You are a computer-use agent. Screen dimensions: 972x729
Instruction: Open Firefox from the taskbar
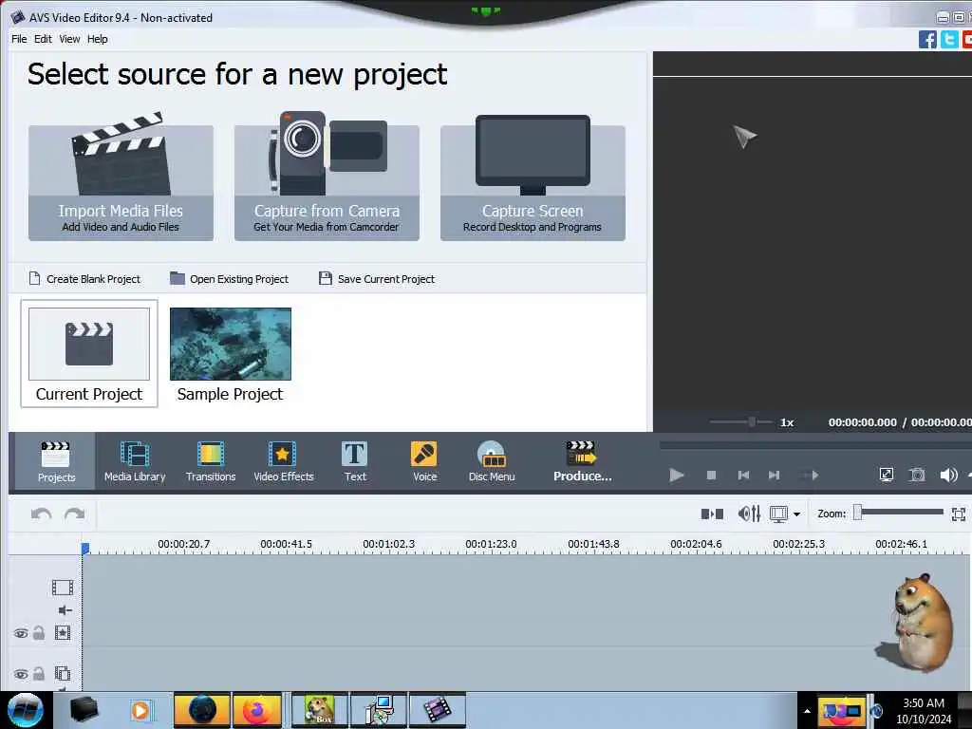(257, 710)
